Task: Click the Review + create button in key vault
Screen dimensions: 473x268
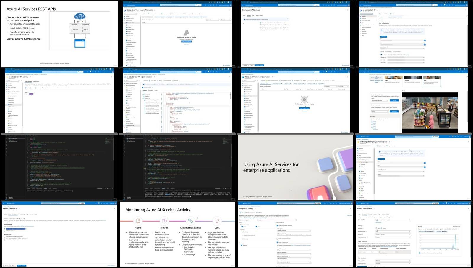Action: [22, 266]
